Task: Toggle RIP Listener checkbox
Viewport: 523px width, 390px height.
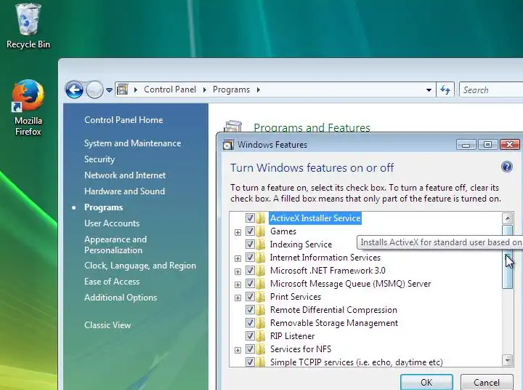Action: coord(250,336)
